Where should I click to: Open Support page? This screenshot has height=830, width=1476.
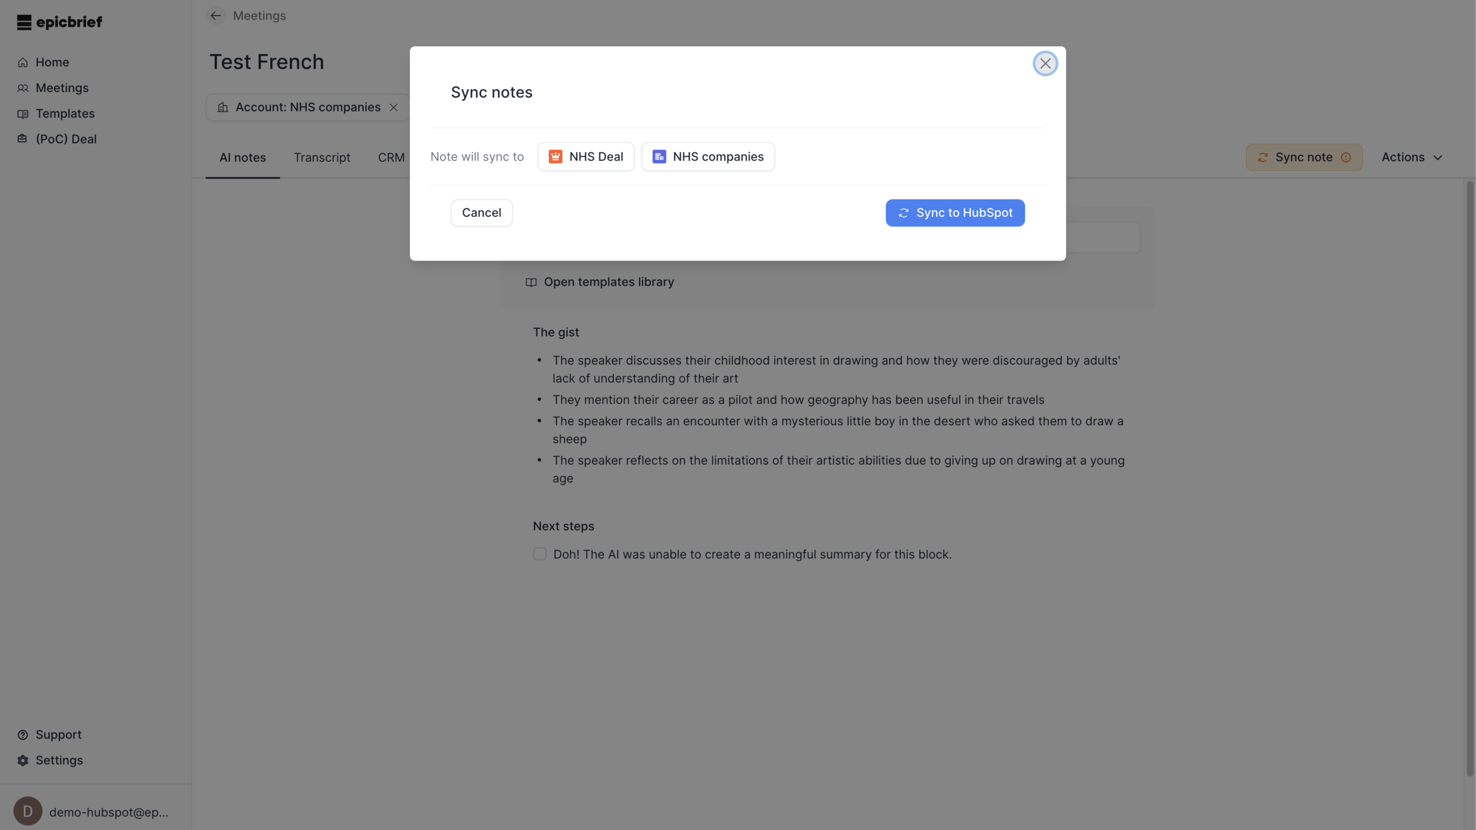(59, 735)
